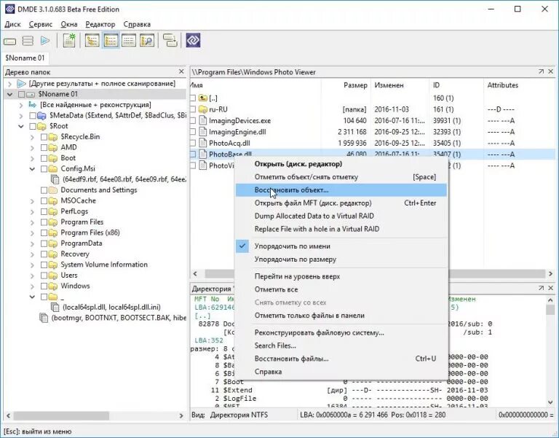Click the $MetaData folder icon in tree

pyautogui.click(x=42, y=115)
